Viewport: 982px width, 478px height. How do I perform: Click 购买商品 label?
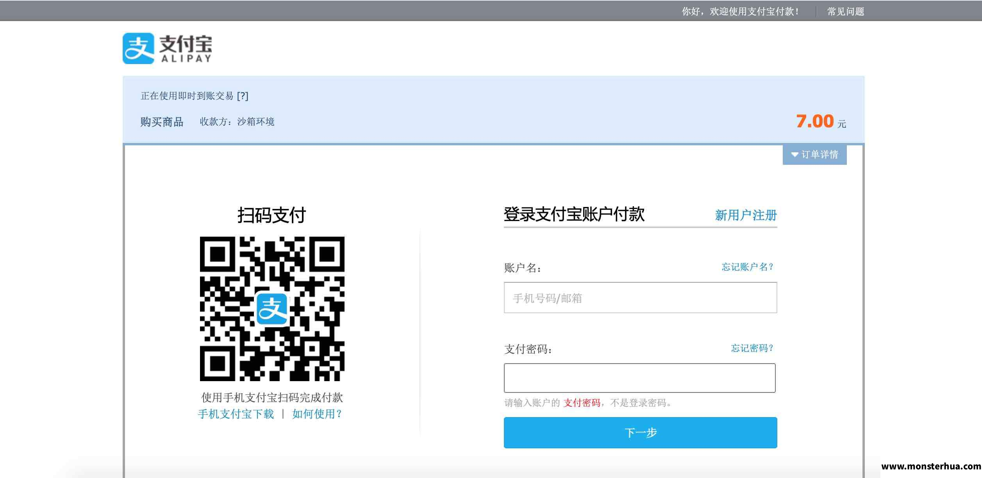pyautogui.click(x=162, y=122)
